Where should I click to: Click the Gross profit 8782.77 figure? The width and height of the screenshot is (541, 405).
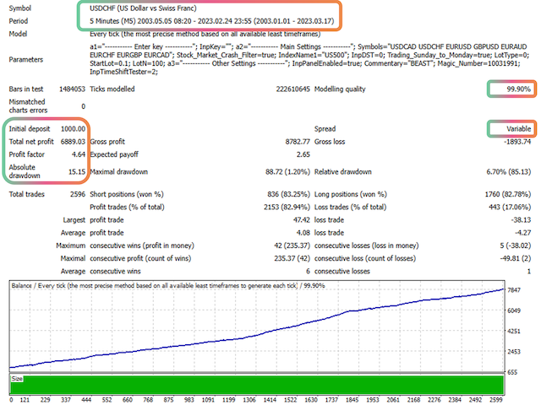click(298, 142)
